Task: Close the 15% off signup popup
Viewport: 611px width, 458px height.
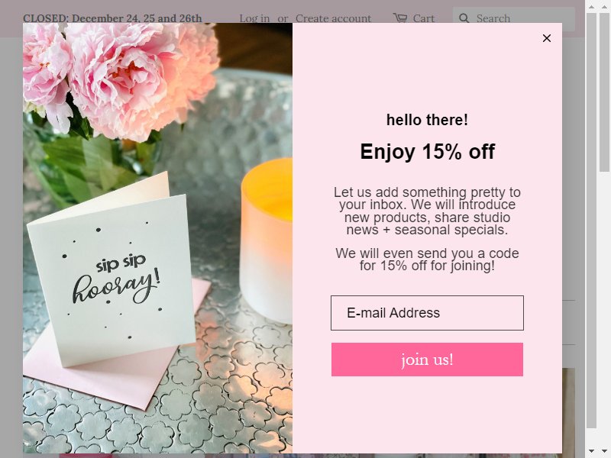Action: [x=547, y=38]
